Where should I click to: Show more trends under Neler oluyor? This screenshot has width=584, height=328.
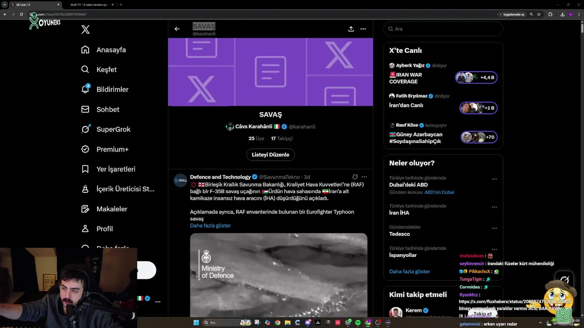(x=410, y=272)
